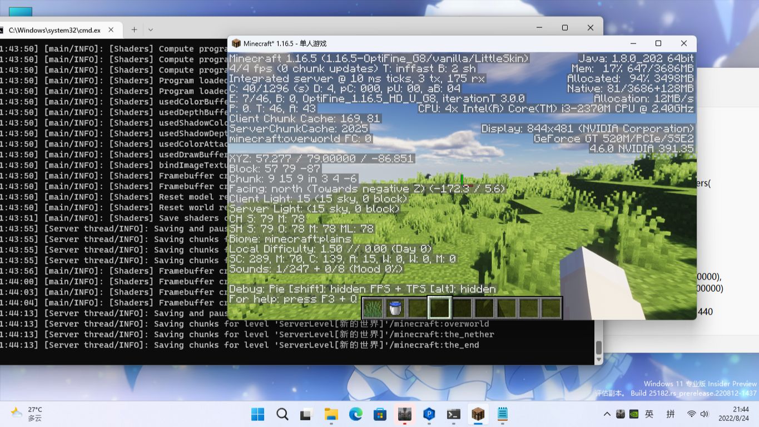759x427 pixels.
Task: Open the 27°C weather widget
Action: (x=26, y=414)
